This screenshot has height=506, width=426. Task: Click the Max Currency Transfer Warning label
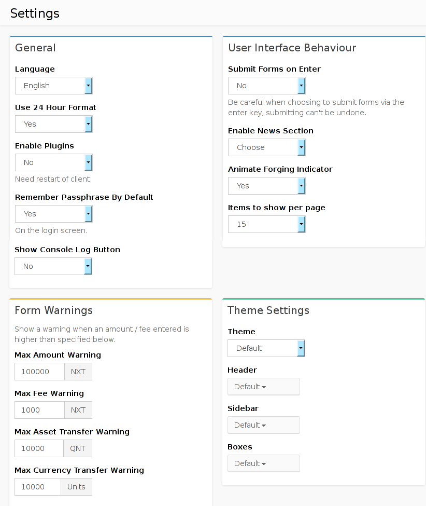pyautogui.click(x=79, y=470)
